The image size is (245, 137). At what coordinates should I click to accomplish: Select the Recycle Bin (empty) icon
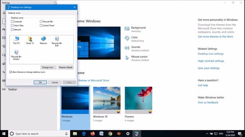(16, 55)
